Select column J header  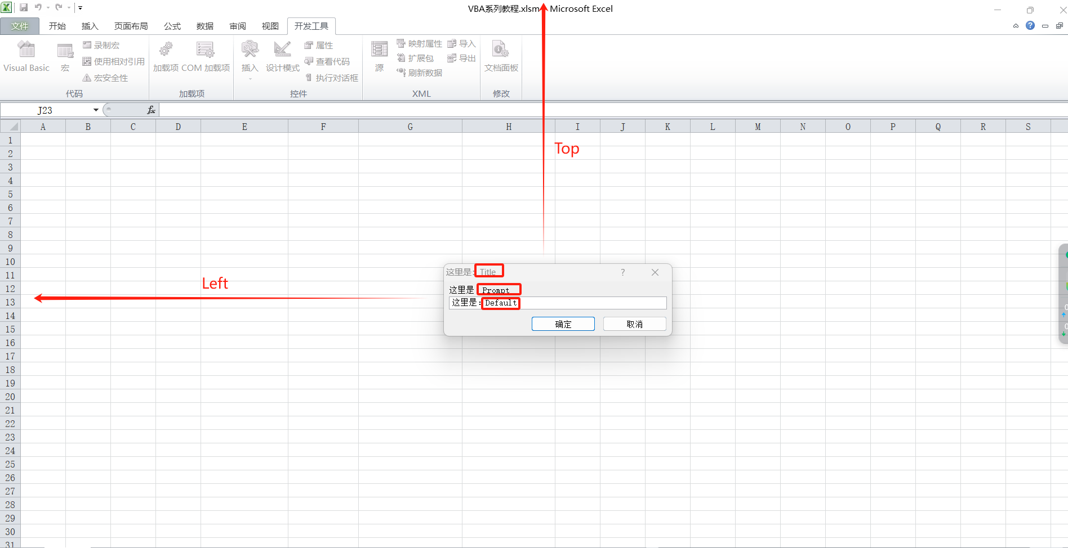click(x=622, y=127)
